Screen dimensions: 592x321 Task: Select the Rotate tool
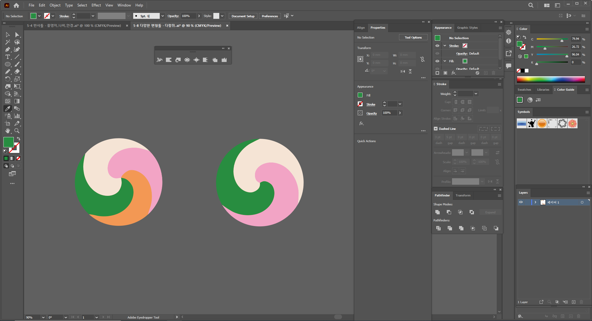[x=8, y=79]
